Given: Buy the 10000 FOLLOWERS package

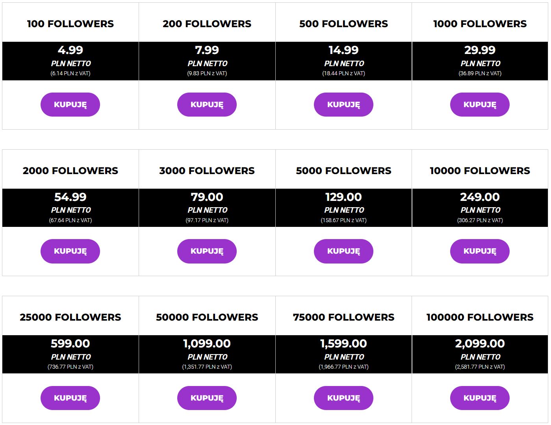Looking at the screenshot, I should tap(479, 251).
